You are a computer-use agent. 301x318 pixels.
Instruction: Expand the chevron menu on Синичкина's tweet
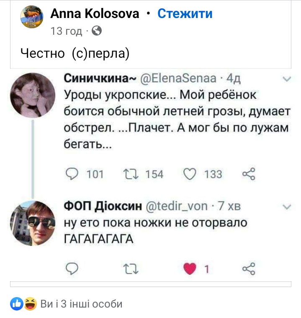[x=287, y=79]
